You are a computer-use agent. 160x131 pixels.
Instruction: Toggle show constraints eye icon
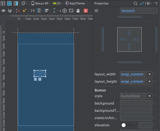3,11
